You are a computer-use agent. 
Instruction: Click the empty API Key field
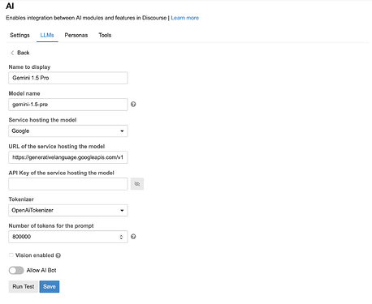(x=68, y=184)
